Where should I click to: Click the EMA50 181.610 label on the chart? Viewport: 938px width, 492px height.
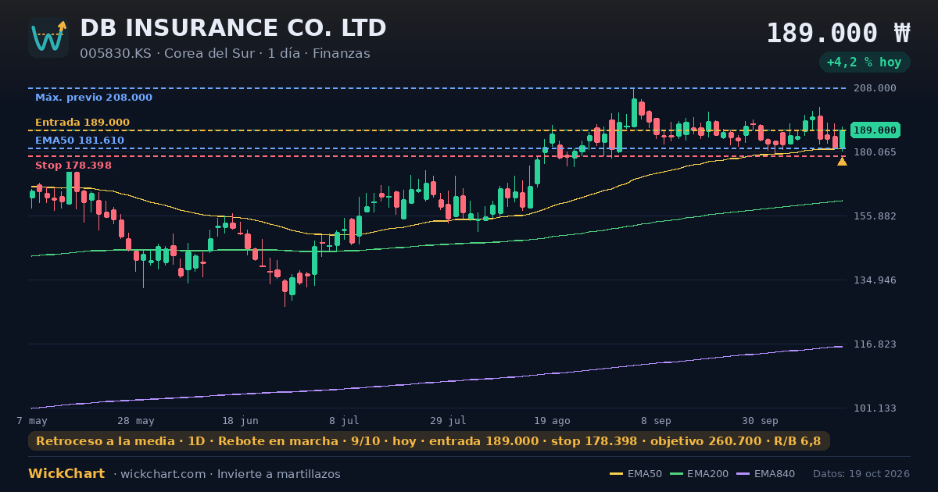[x=80, y=141]
